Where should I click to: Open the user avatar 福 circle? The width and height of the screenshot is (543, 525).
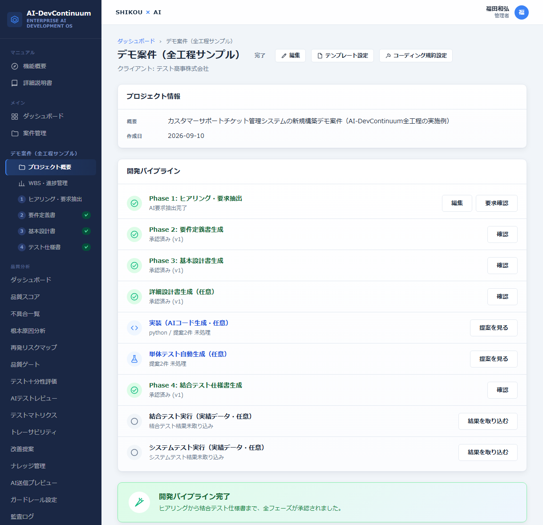pyautogui.click(x=522, y=12)
